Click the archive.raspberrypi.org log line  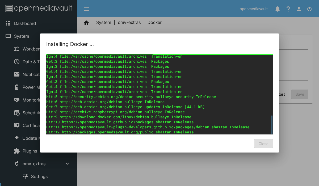point(115,112)
